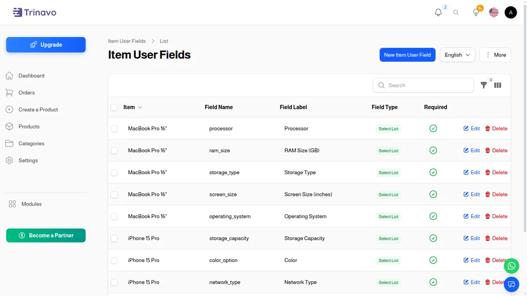The width and height of the screenshot is (527, 296).
Task: Open the US flag language selector
Action: tap(494, 12)
